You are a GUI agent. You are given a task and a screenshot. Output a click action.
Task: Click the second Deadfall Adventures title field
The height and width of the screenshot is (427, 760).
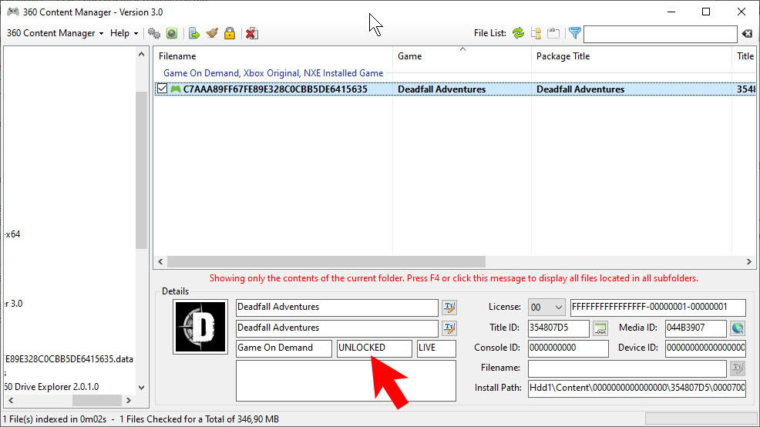pos(337,328)
